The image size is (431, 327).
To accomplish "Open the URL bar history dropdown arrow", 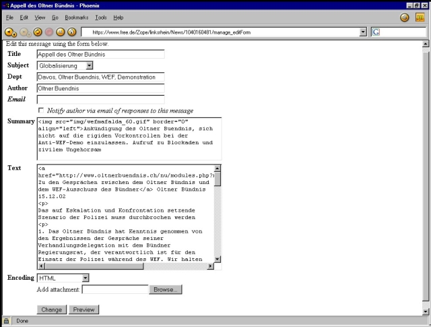I will click(x=363, y=32).
